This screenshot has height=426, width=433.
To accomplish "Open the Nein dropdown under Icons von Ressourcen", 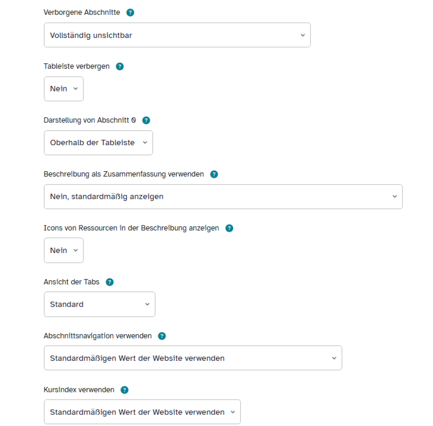I will click(x=63, y=250).
